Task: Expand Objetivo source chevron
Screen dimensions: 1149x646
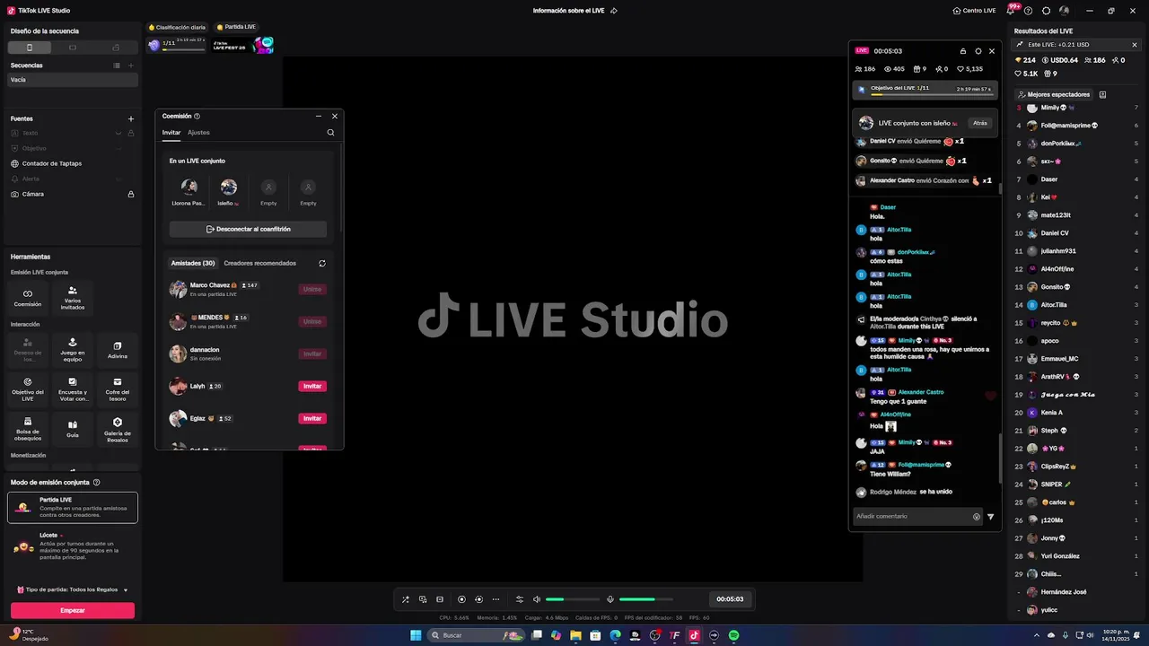Action: pyautogui.click(x=118, y=148)
